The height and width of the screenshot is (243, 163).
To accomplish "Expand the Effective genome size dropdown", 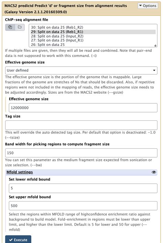I will [81, 70].
